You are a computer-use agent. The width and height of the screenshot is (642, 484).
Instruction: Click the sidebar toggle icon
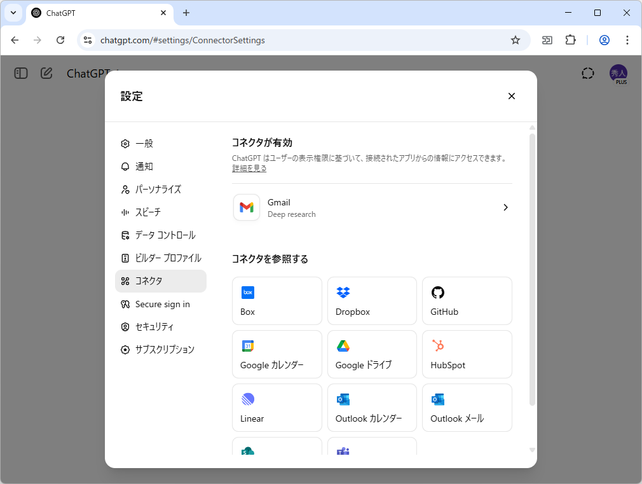point(20,73)
